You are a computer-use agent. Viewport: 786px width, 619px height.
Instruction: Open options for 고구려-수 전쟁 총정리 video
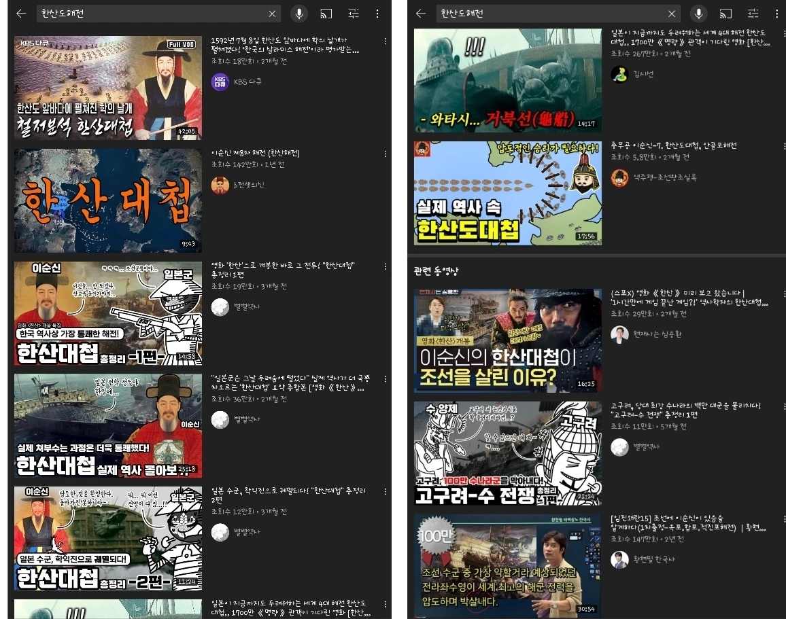(784, 406)
